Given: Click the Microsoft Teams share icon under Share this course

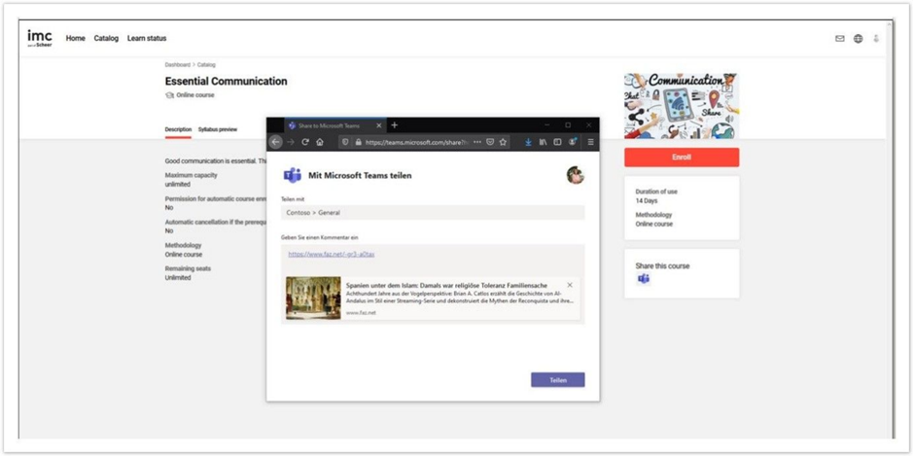Looking at the screenshot, I should (644, 279).
